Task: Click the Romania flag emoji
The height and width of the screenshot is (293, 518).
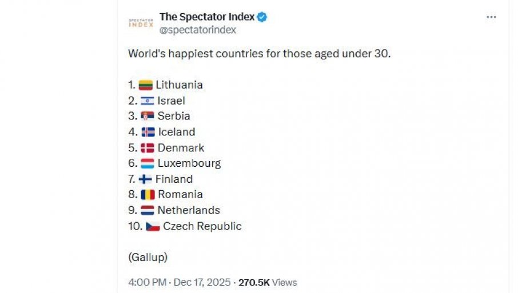Action: pos(148,195)
